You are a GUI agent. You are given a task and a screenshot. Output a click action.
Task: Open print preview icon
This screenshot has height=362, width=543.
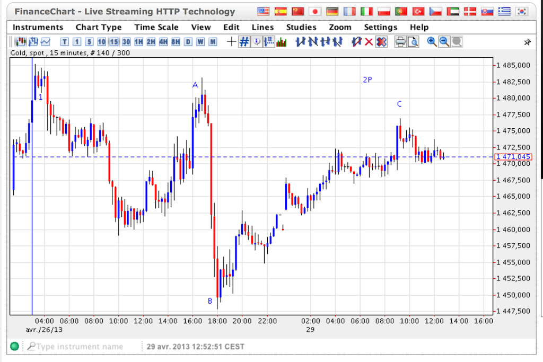[x=413, y=42]
